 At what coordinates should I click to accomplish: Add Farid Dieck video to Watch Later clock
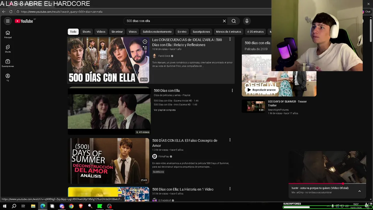pos(145,42)
